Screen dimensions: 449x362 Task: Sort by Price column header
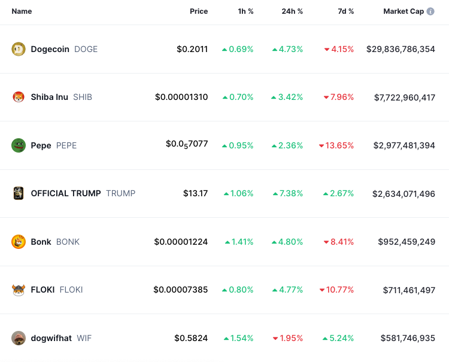coord(199,11)
